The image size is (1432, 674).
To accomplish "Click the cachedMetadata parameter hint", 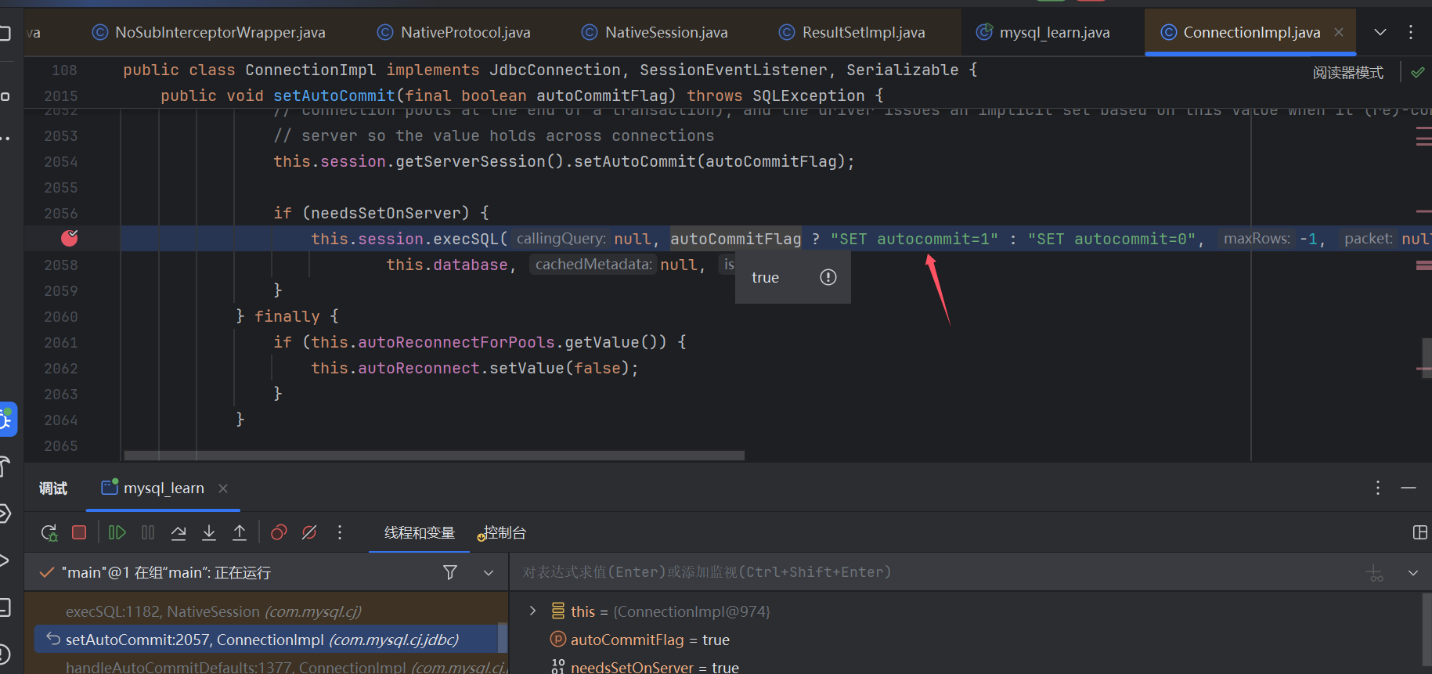I will point(593,265).
